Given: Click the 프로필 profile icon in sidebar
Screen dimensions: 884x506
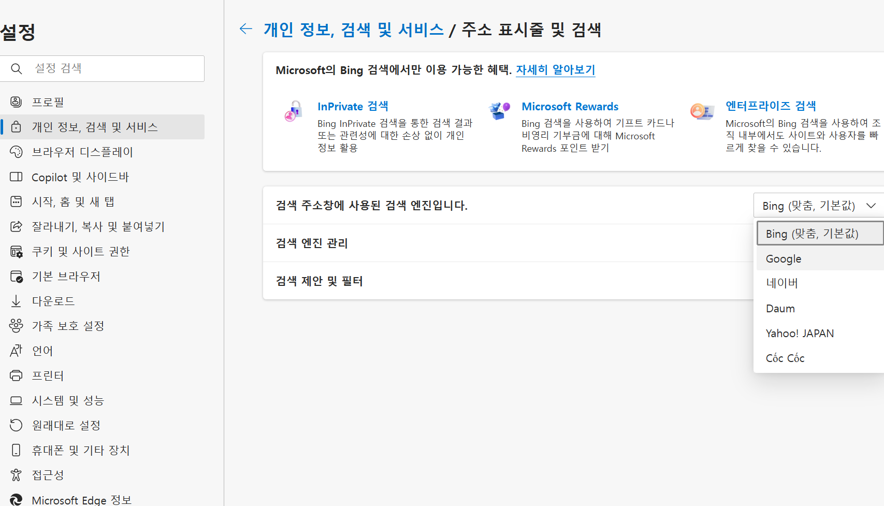Looking at the screenshot, I should pyautogui.click(x=16, y=102).
